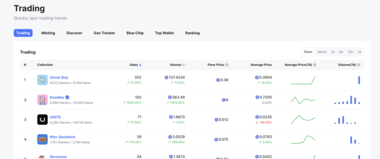Open the Minting tab
The image size is (380, 159).
[48, 33]
